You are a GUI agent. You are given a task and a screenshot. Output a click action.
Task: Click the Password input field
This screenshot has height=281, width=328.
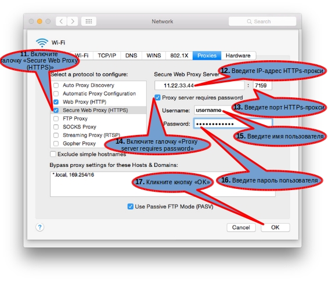click(x=233, y=124)
